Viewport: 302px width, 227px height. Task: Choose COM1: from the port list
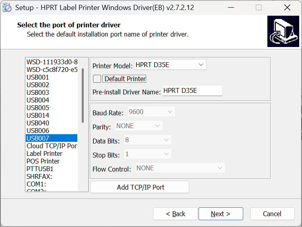pyautogui.click(x=36, y=184)
